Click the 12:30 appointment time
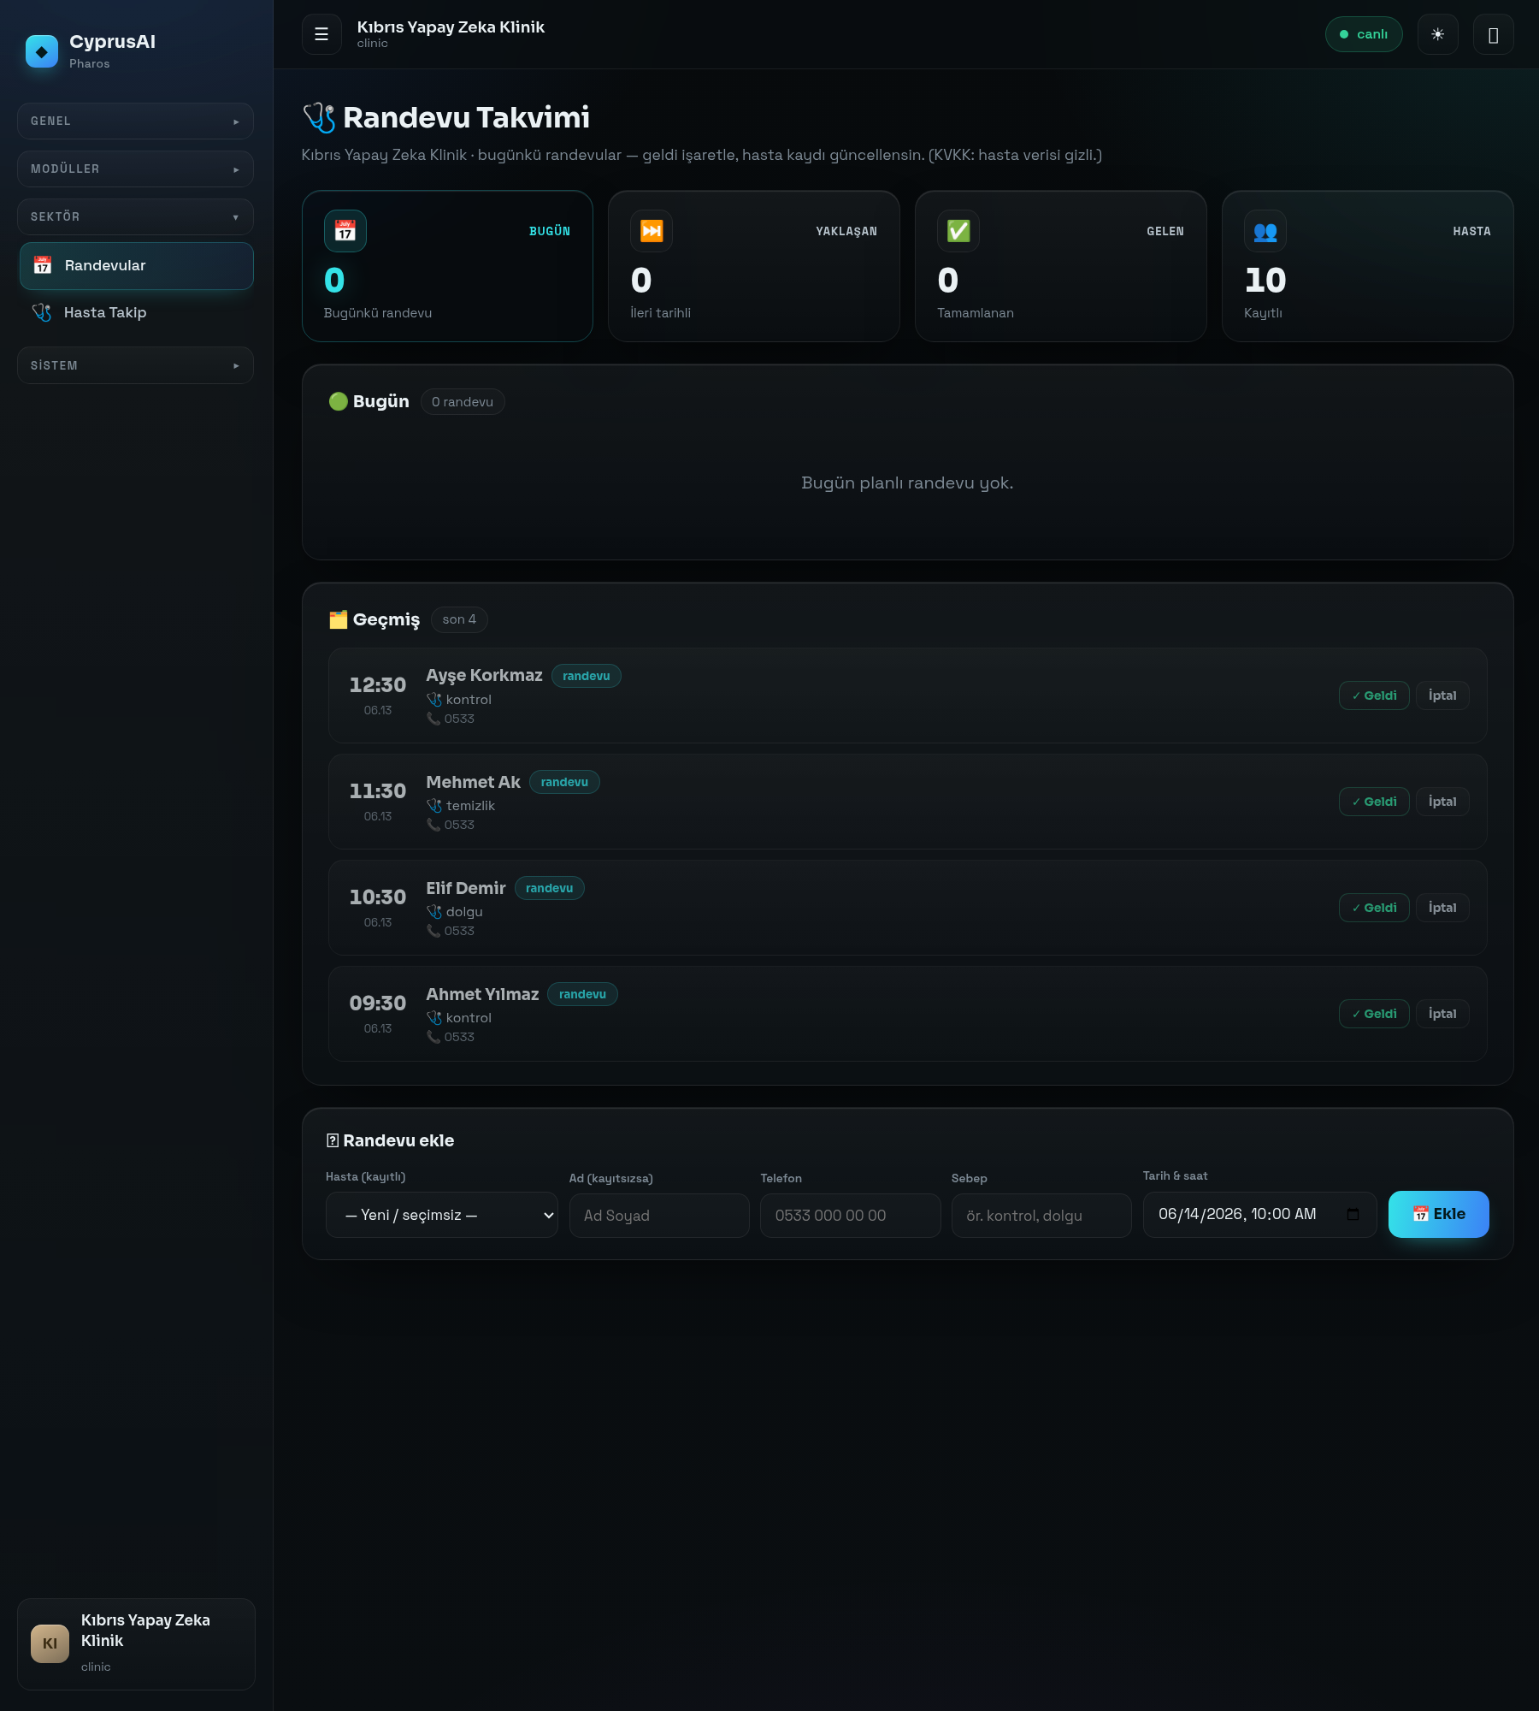1539x1711 pixels. [x=378, y=685]
